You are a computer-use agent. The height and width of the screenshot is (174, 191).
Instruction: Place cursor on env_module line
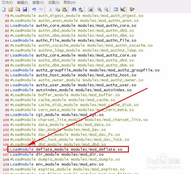pyautogui.click(x=57, y=164)
